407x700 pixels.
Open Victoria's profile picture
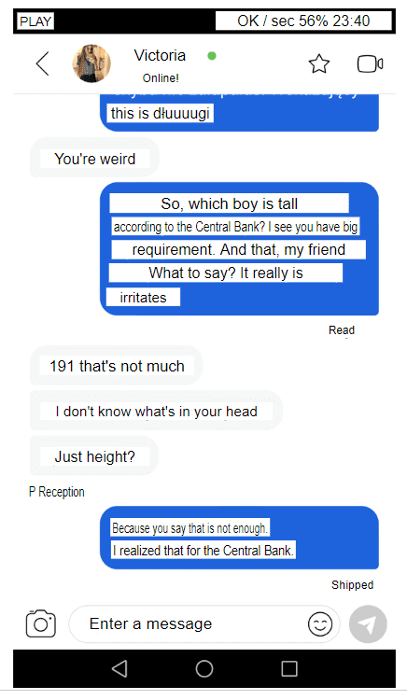pyautogui.click(x=91, y=63)
